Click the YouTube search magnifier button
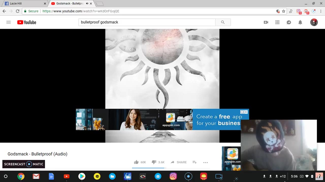The image size is (325, 182). [x=223, y=22]
